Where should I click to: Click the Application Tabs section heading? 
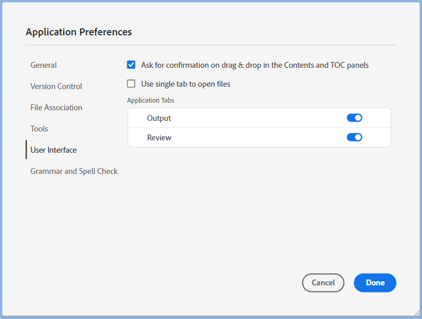pos(151,100)
